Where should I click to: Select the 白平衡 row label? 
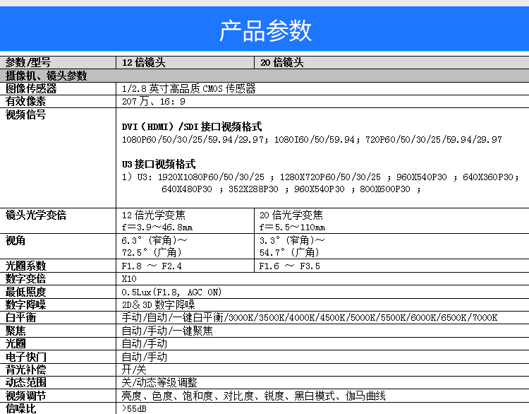[21, 317]
